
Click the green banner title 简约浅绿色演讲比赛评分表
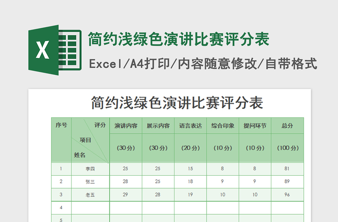(x=179, y=39)
